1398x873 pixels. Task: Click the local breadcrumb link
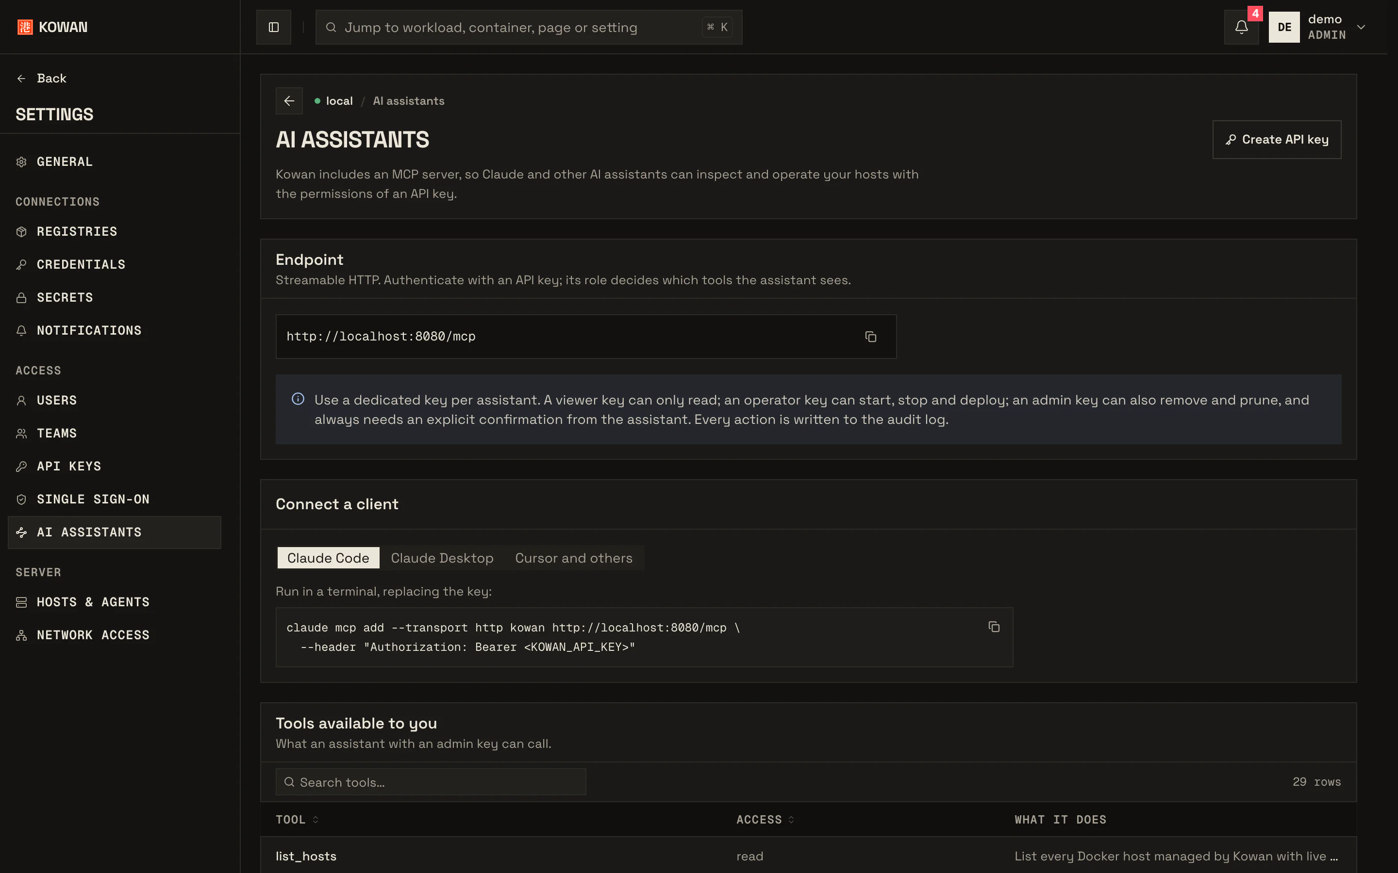tap(339, 101)
